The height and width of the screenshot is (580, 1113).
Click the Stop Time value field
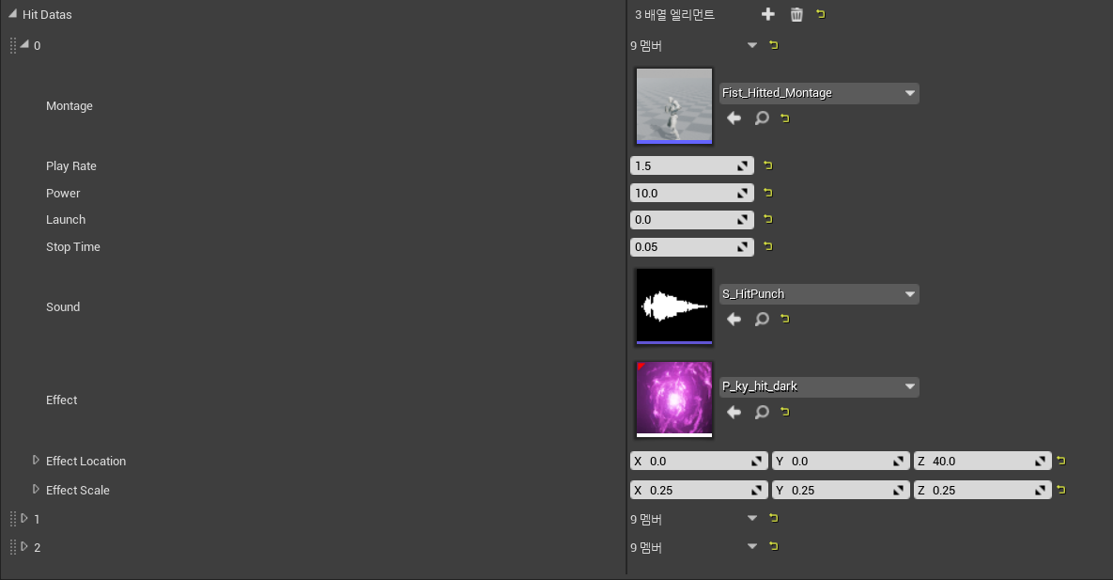tap(691, 246)
